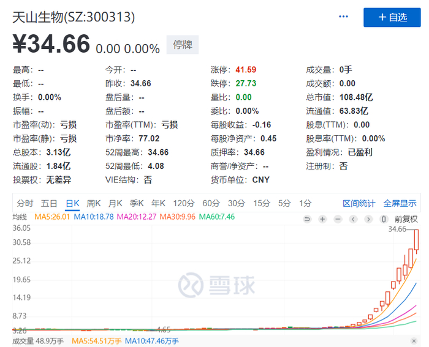This screenshot has height=347, width=429.
Task: Click the 52周最低 value 4.08
Action: coord(156,166)
